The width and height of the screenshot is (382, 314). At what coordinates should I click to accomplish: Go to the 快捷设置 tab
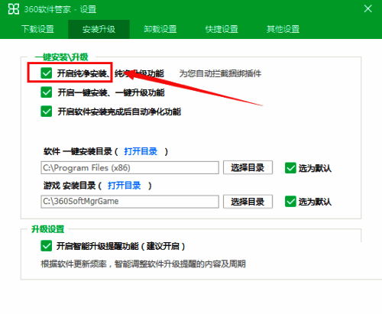[x=222, y=29]
